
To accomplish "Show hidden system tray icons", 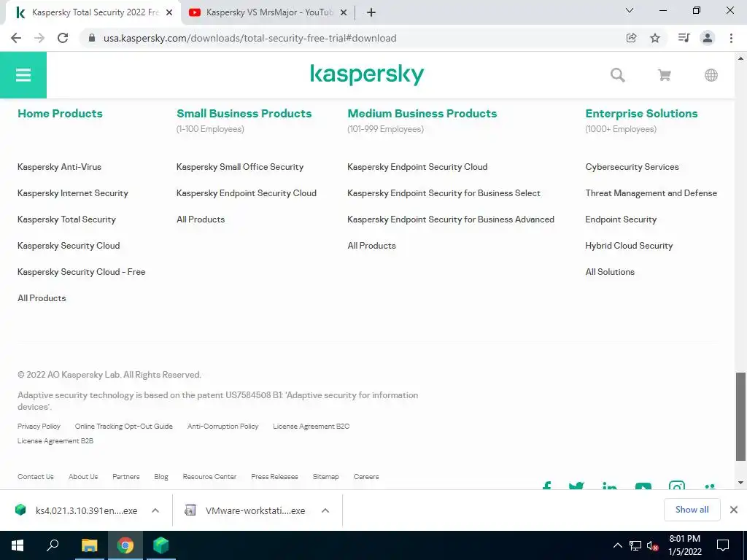I will 617,545.
